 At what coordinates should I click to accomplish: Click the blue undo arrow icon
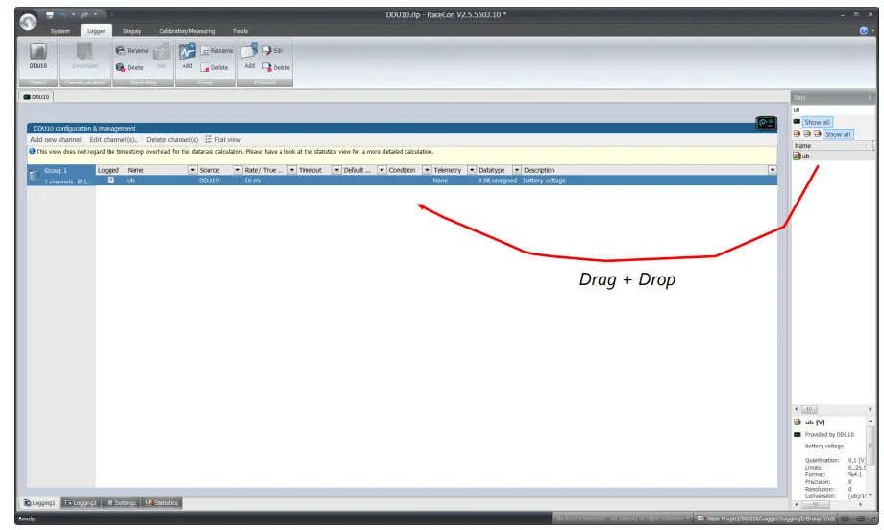(62, 15)
